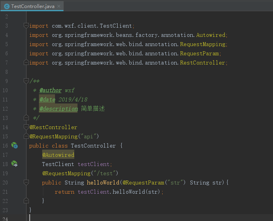Click RequestParam in the line 6 import

coord(200,54)
